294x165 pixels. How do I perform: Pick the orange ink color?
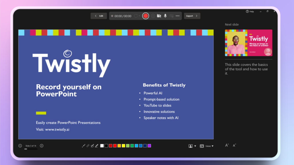point(119,146)
